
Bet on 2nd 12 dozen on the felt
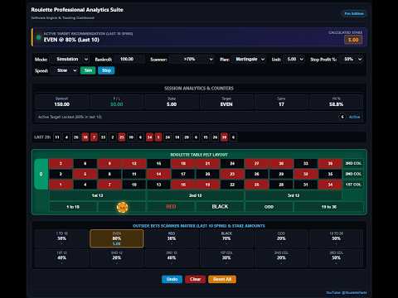tap(196, 195)
